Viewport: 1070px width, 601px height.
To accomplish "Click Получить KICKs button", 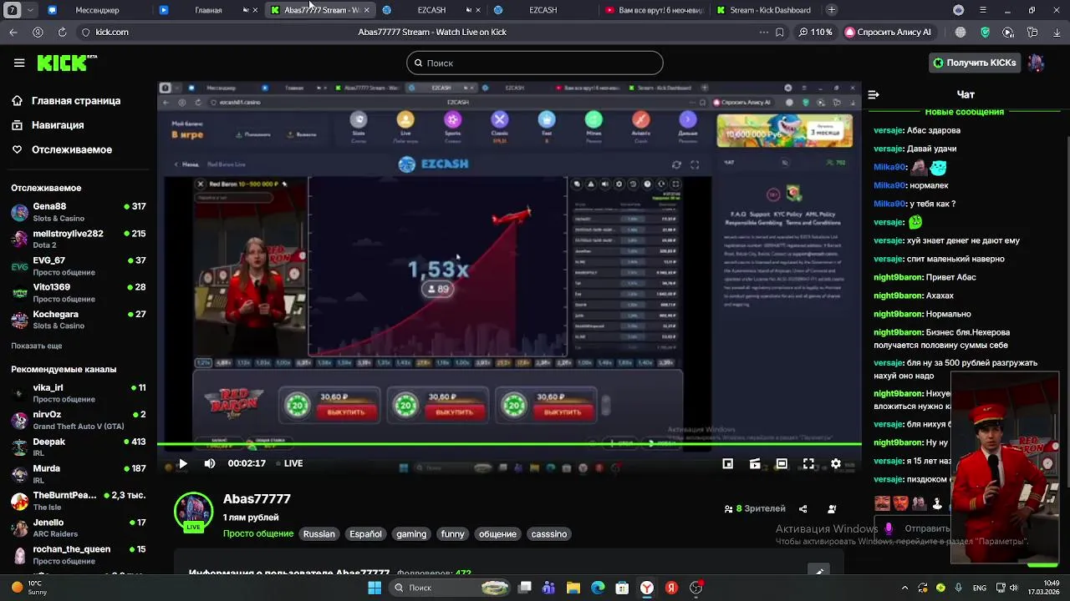I will point(975,63).
